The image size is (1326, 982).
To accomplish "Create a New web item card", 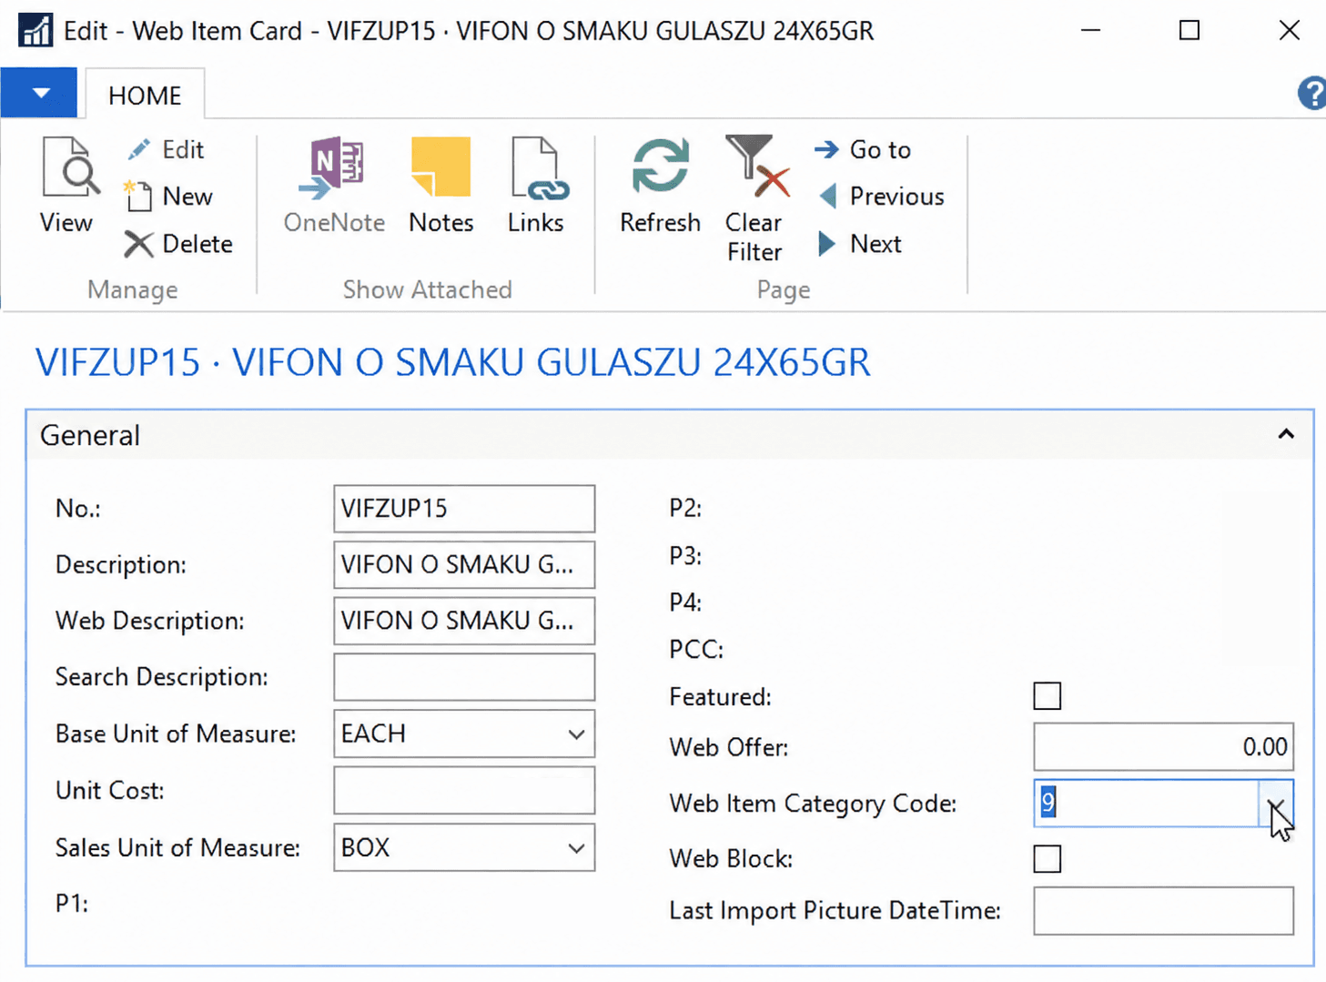I will pyautogui.click(x=168, y=197).
